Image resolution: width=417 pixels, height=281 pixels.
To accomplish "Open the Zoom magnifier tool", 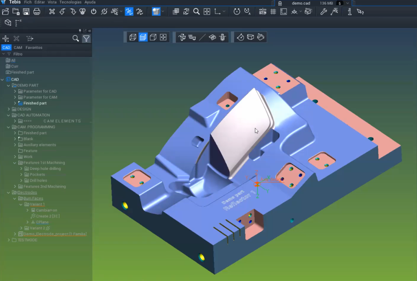I will (x=196, y=11).
